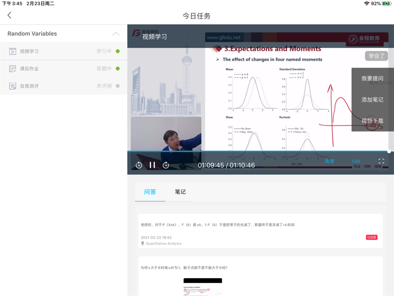Click the 2021-02-22 19:52 timestamp

pyautogui.click(x=156, y=237)
